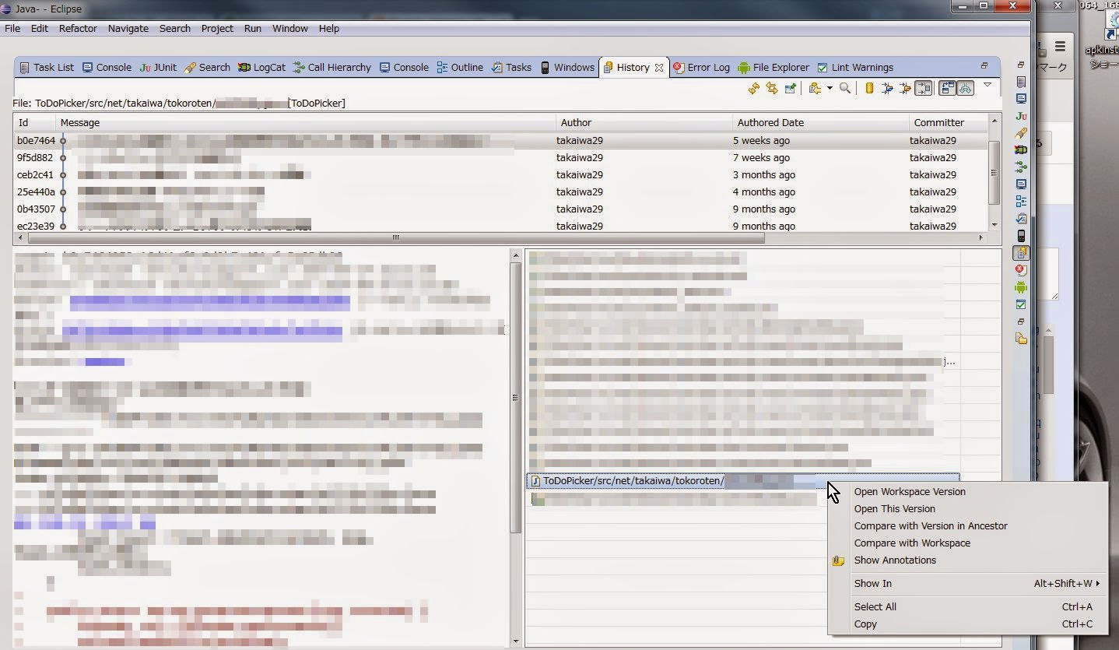Open the navigation history dropdown arrow
The image size is (1119, 650).
pos(829,89)
